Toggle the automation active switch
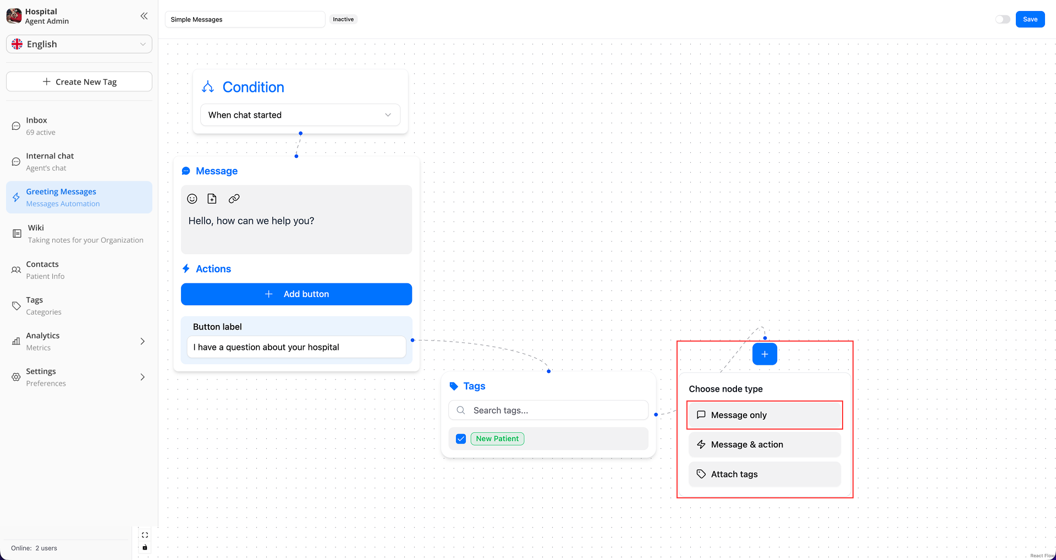This screenshot has width=1056, height=560. click(1003, 19)
